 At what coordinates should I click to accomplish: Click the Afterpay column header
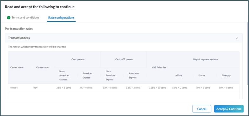point(226,75)
